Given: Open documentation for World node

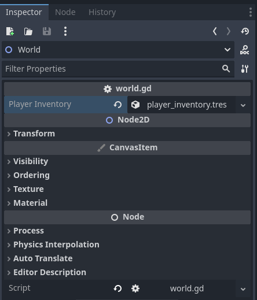Looking at the screenshot, I should click(x=244, y=50).
